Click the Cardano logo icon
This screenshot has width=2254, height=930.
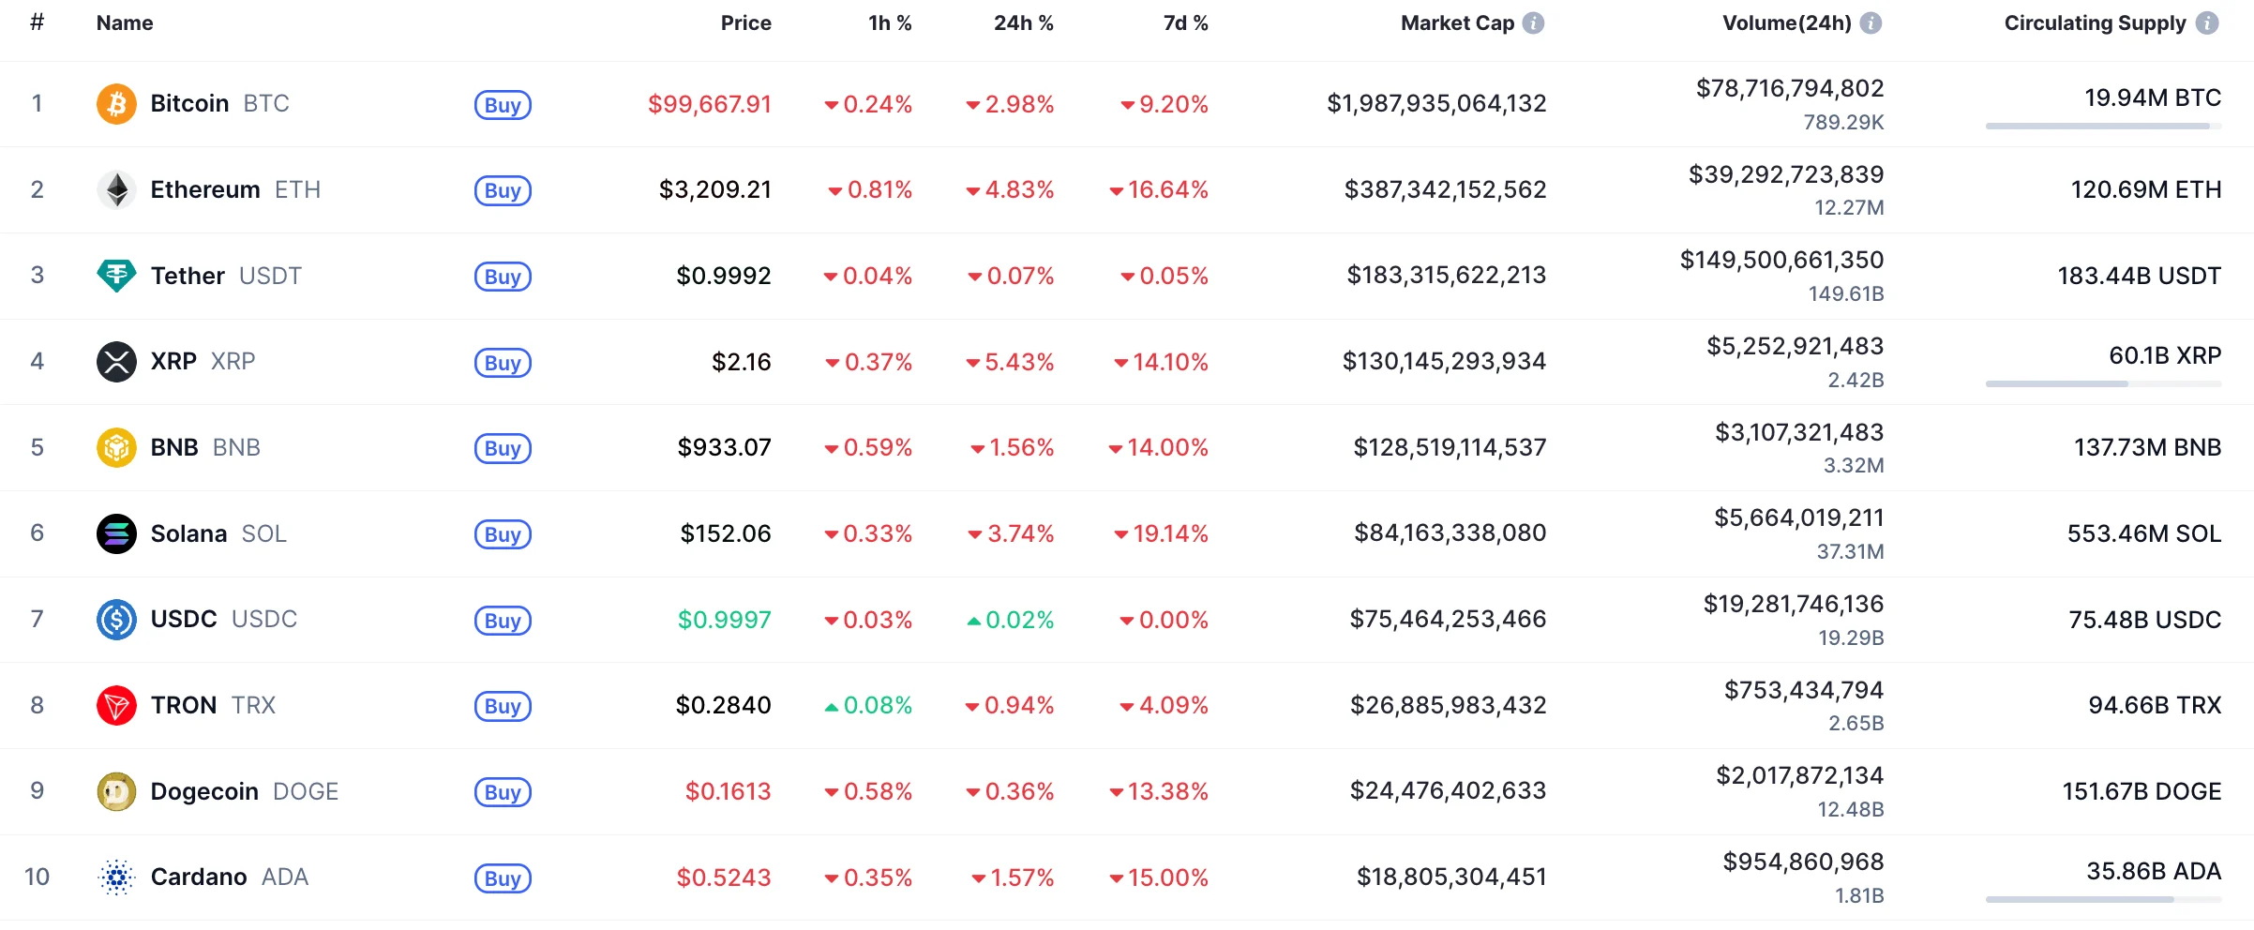(x=116, y=877)
